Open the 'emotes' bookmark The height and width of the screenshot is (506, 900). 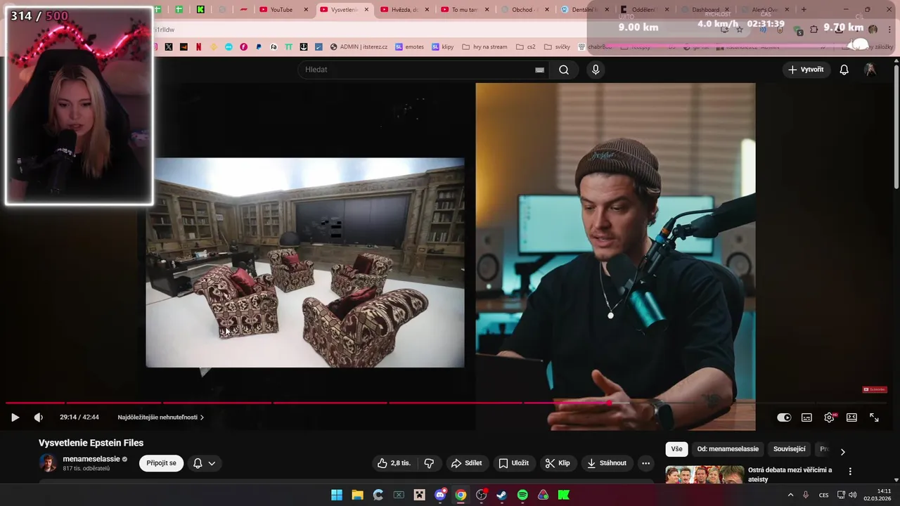pyautogui.click(x=409, y=47)
